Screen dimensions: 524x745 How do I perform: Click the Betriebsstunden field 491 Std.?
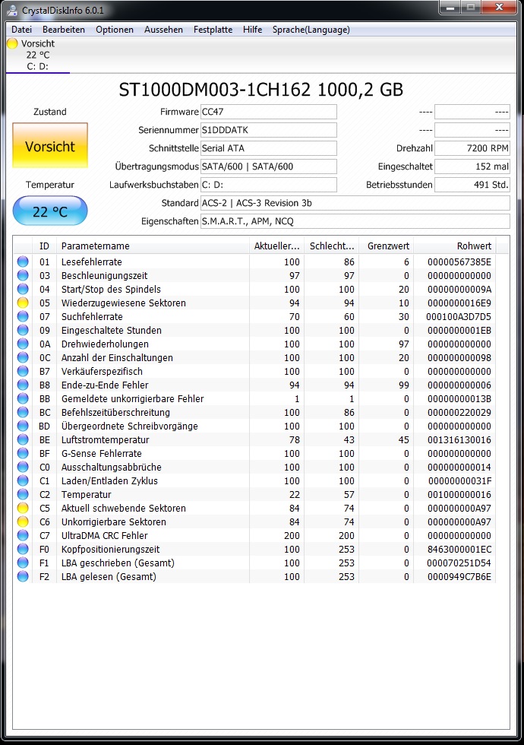(x=472, y=185)
